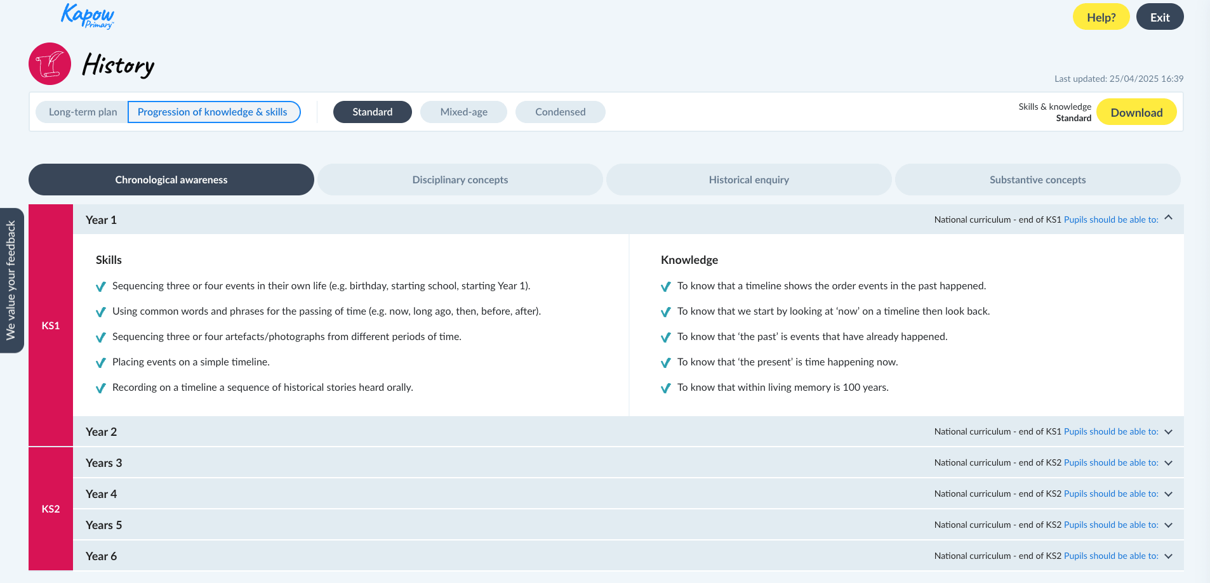Viewport: 1210px width, 583px height.
Task: Switch to the Long-term plan view
Action: (83, 112)
